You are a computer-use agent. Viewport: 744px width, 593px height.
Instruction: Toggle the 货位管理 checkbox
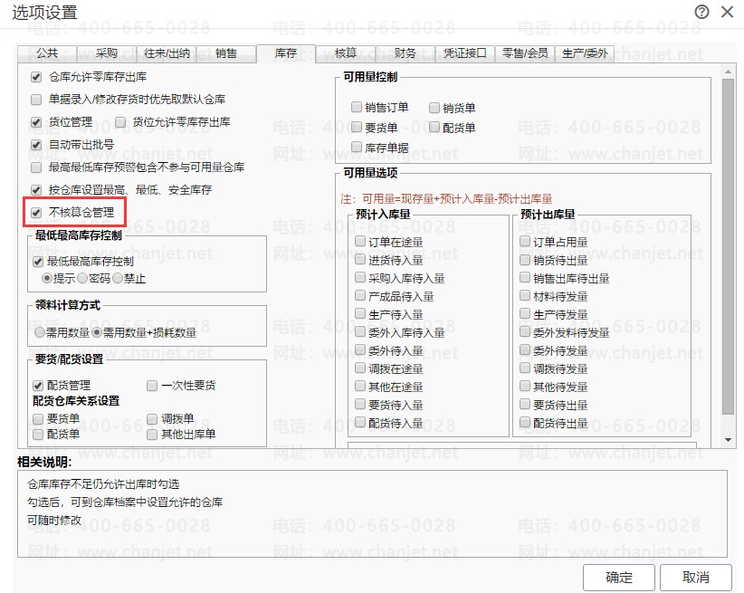tap(36, 122)
